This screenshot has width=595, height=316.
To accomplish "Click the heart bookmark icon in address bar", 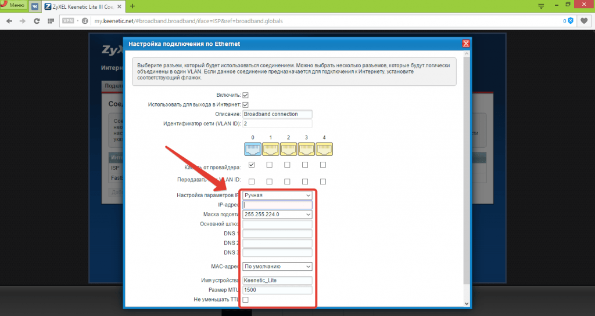I will 584,21.
